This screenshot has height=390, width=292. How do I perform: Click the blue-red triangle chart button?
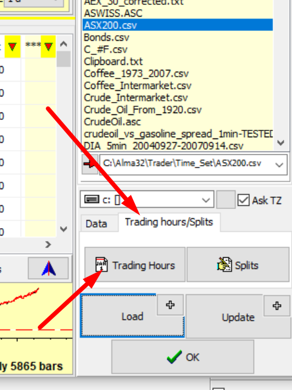coord(48,268)
